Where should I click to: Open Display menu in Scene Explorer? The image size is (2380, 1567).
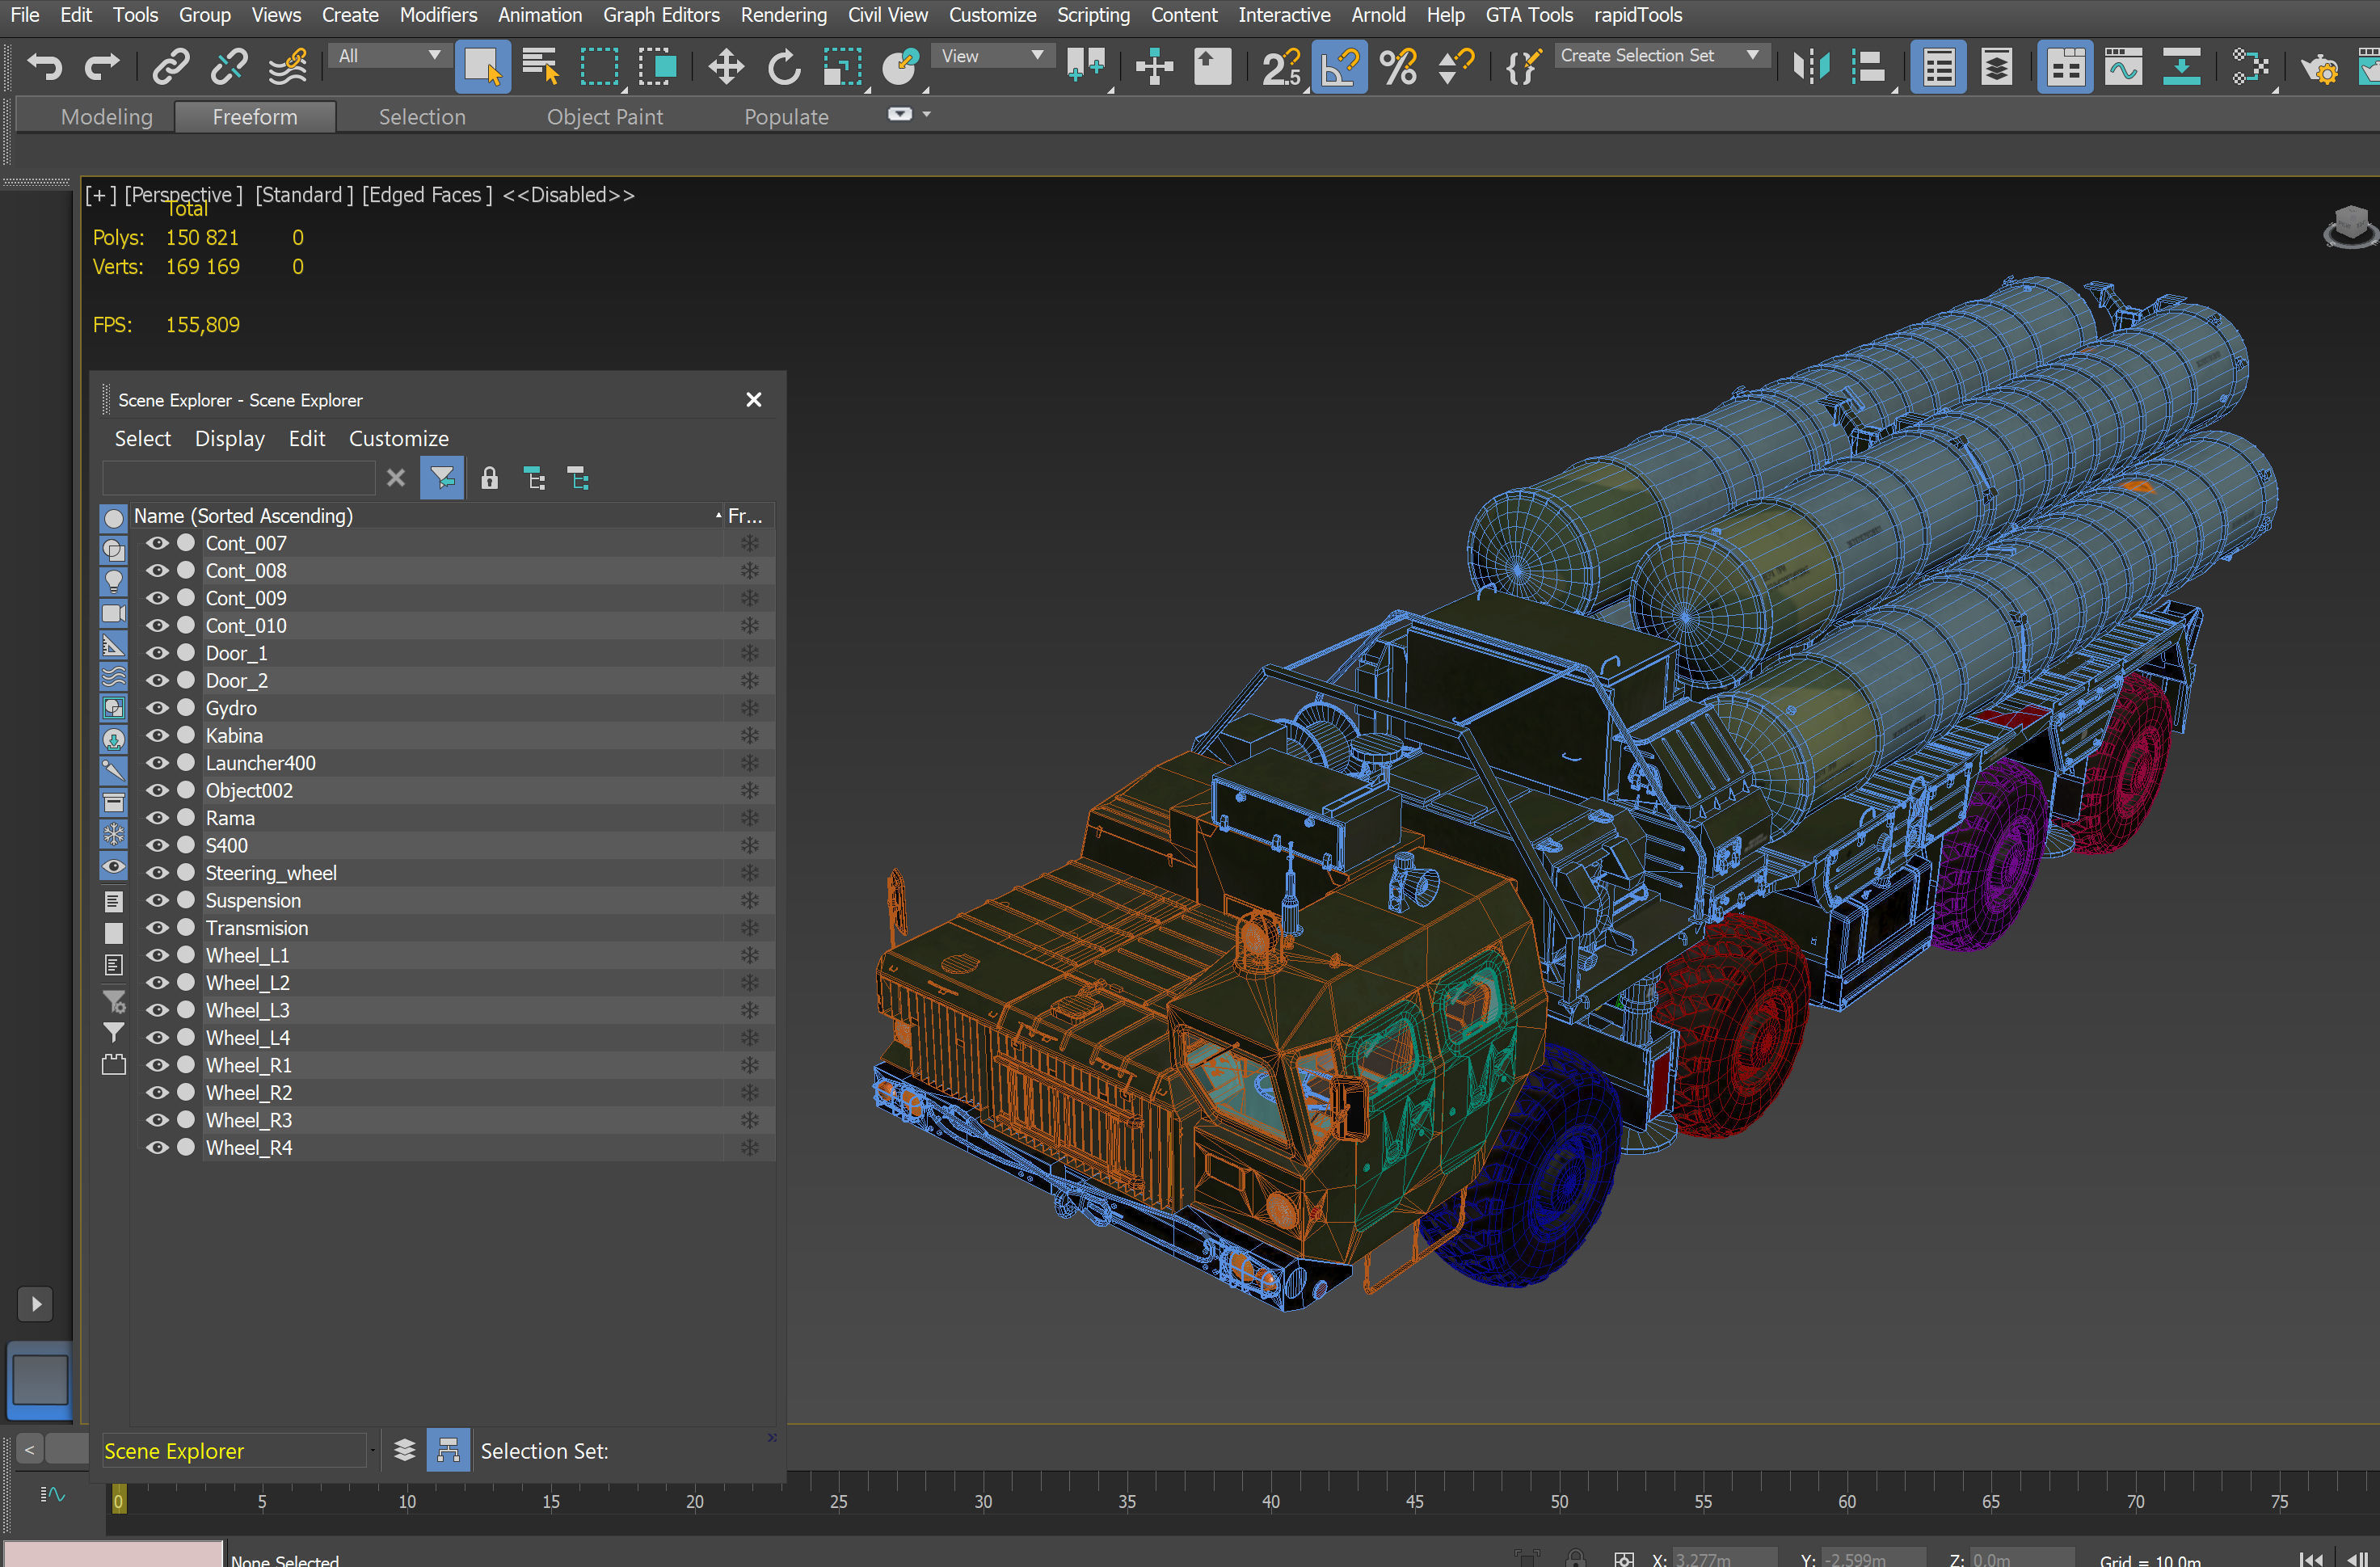coord(229,438)
